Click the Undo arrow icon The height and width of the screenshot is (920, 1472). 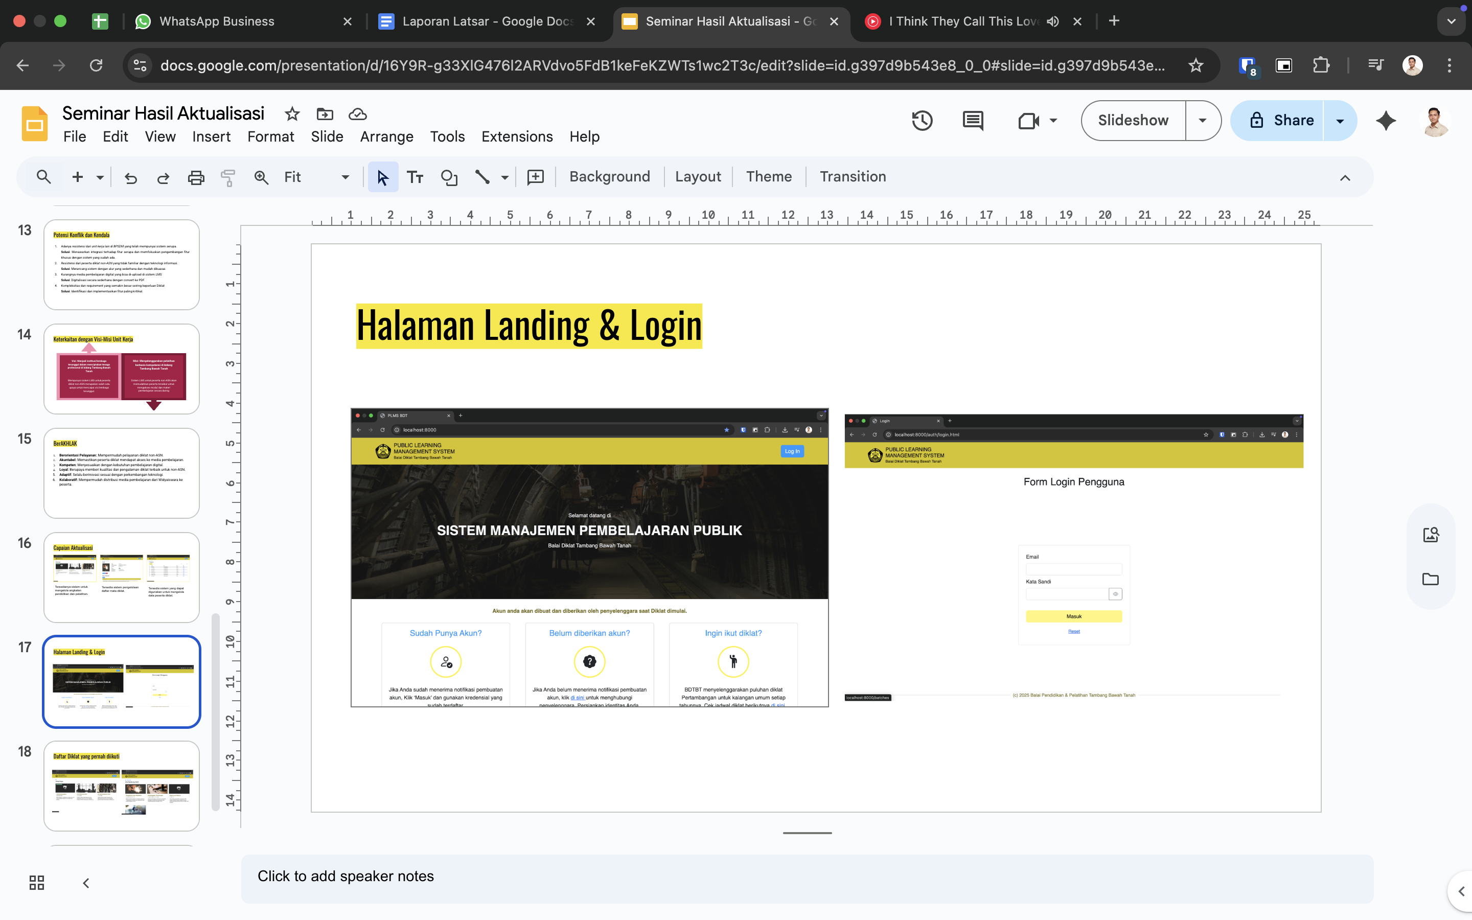pyautogui.click(x=131, y=177)
